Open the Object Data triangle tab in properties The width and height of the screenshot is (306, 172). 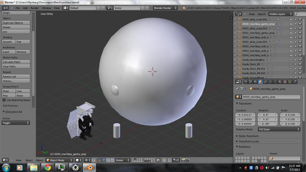tap(275, 82)
